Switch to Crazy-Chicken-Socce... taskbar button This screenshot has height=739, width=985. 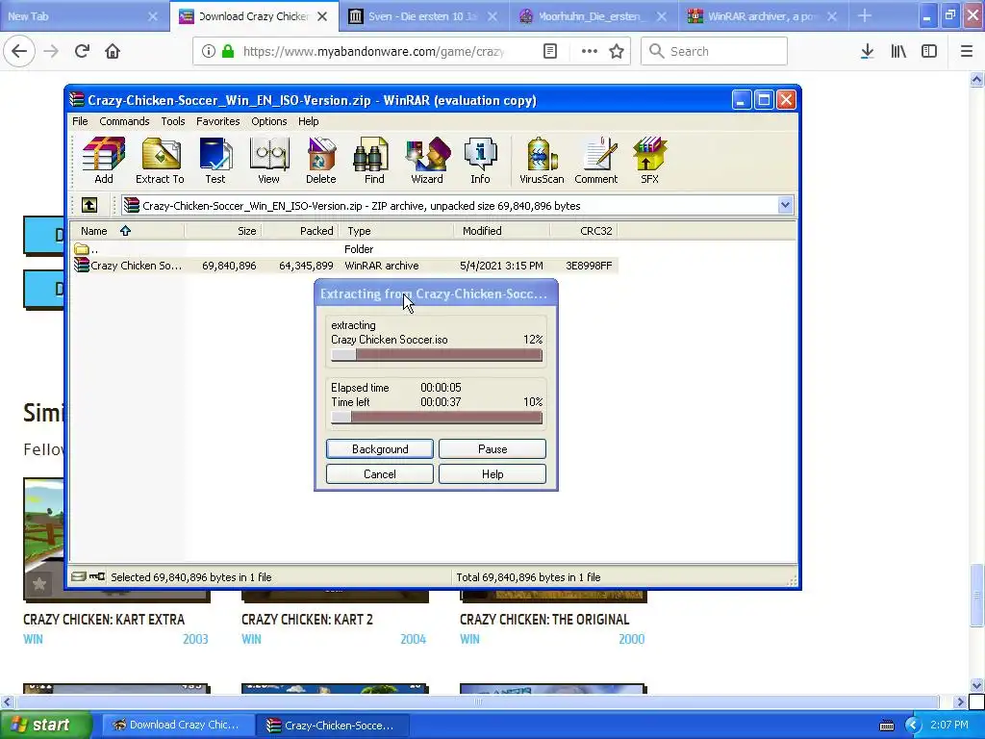[334, 725]
